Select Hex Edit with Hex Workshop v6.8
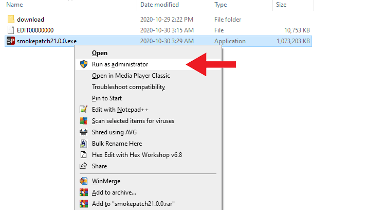367x210 pixels. click(137, 155)
